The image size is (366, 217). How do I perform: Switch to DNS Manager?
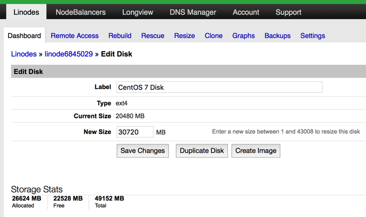coord(194,12)
